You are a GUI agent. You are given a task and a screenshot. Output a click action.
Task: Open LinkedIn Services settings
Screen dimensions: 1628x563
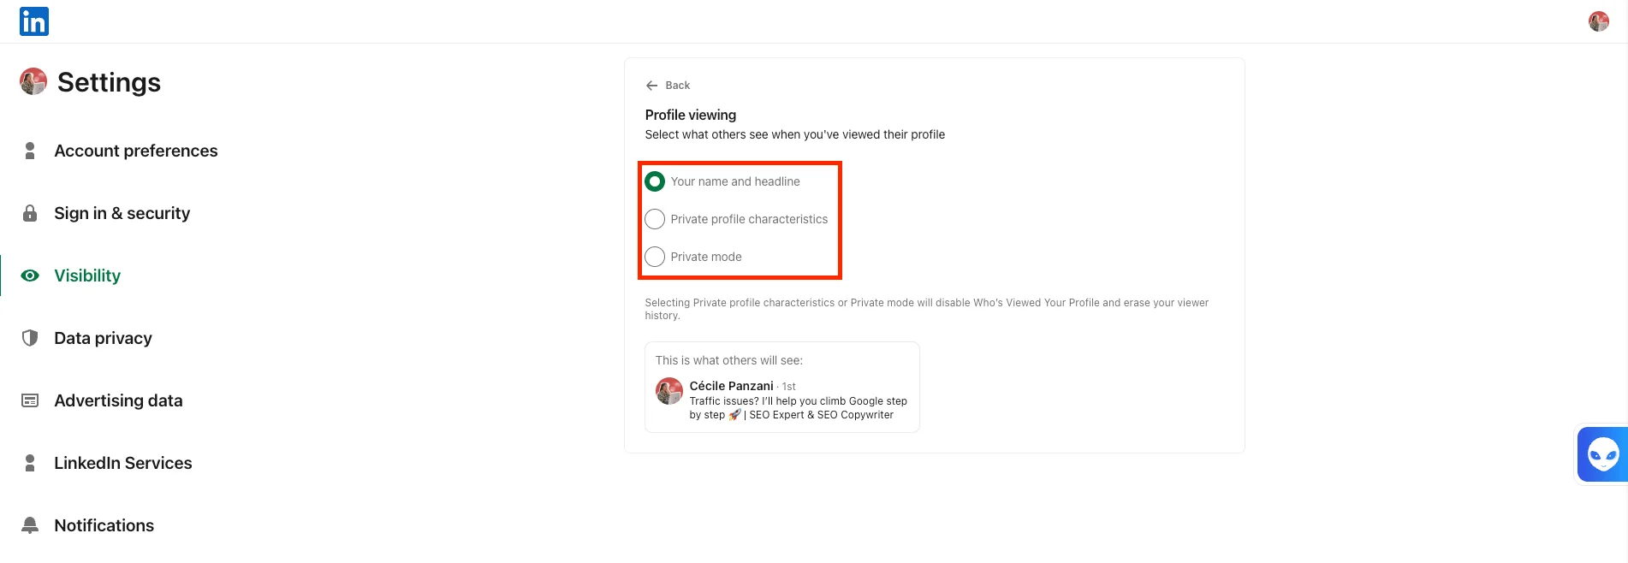123,463
